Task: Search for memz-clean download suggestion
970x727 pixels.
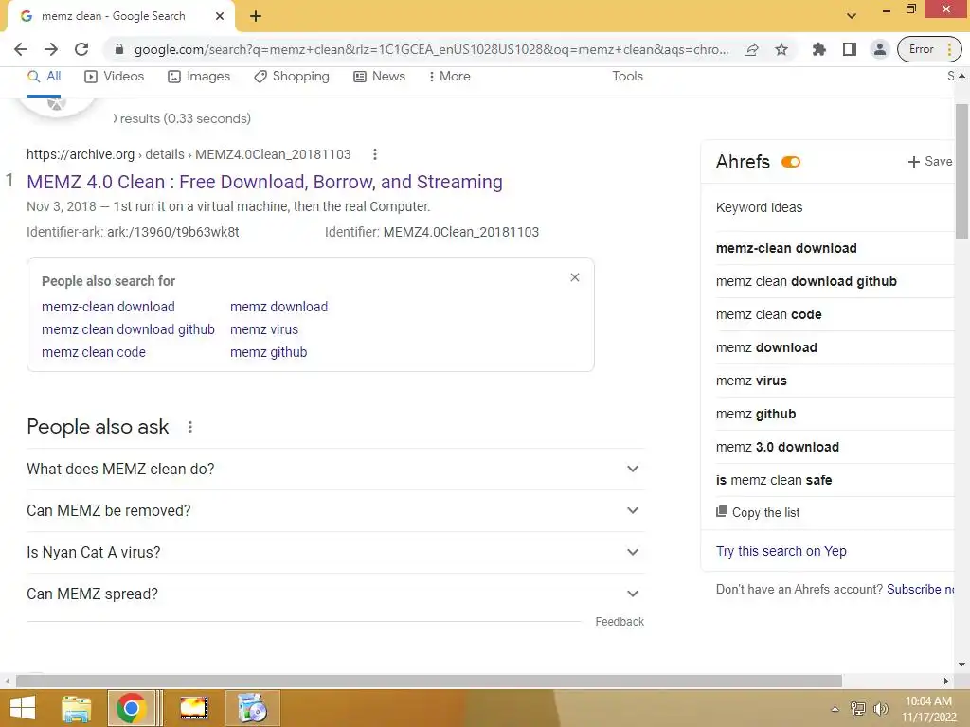Action: (x=108, y=307)
